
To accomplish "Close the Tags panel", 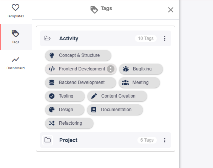I will click(x=171, y=10).
